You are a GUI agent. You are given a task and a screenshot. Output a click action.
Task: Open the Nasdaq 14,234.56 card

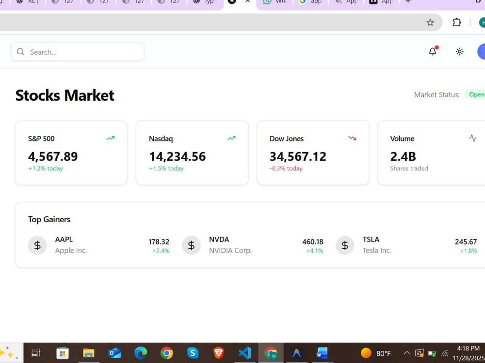pos(192,153)
